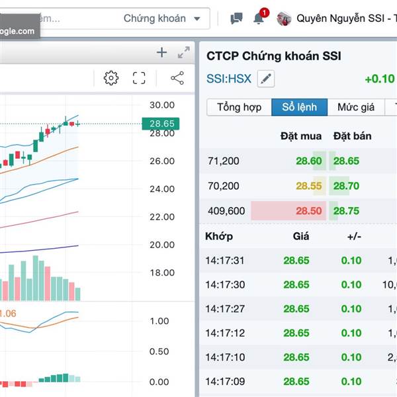Screen dimensions: 397x397
Task: Select the bid volume 71,200
Action: (224, 161)
